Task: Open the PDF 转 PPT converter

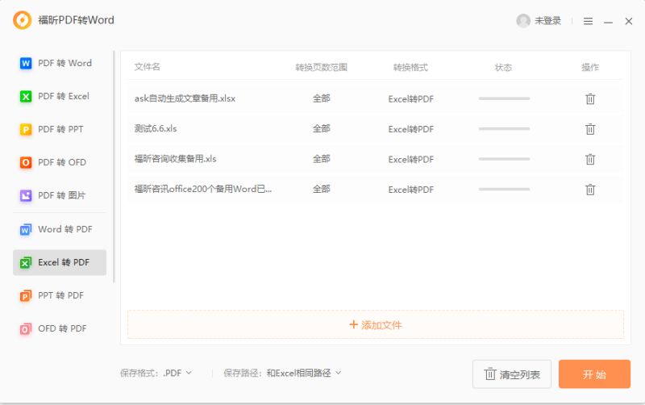Action: click(x=59, y=129)
